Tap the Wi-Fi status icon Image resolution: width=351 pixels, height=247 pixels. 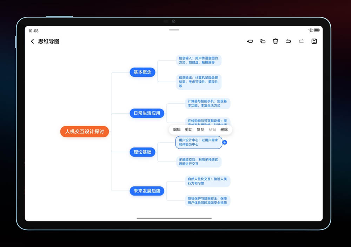[x=311, y=30]
